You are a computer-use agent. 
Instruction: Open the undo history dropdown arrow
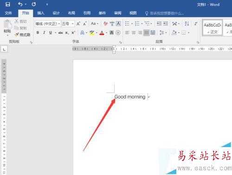[x=26, y=4]
